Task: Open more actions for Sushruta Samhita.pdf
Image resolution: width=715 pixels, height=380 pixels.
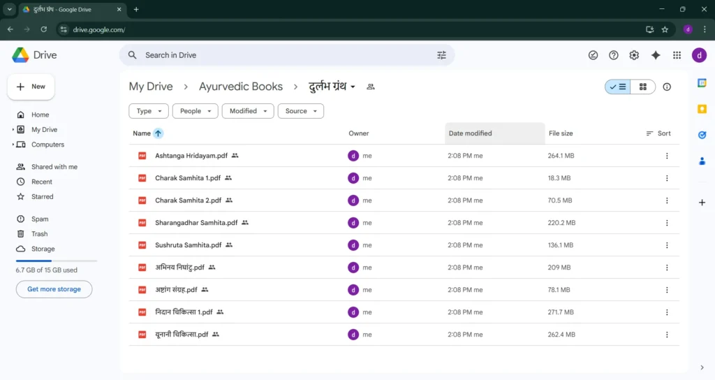Action: 667,245
